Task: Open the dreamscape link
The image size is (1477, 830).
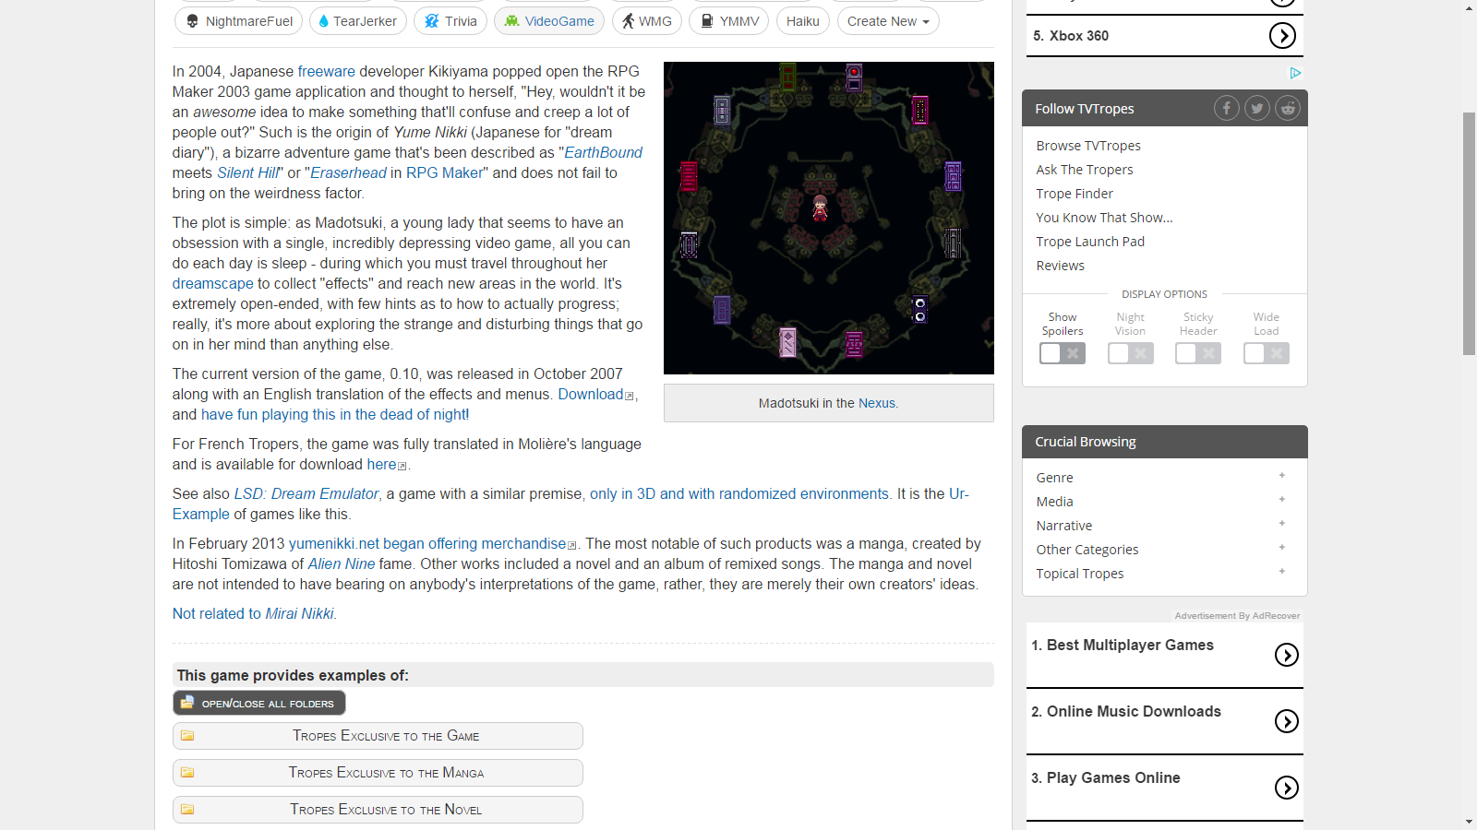Action: point(212,283)
